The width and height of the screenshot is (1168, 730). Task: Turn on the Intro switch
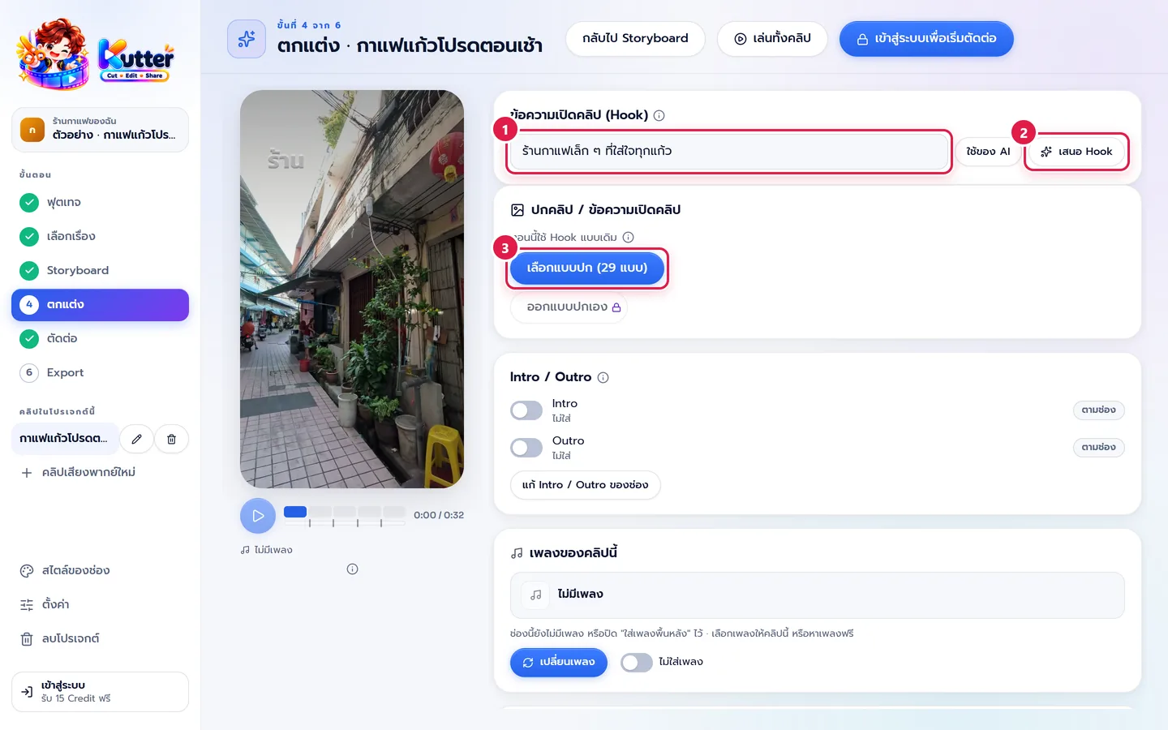526,410
